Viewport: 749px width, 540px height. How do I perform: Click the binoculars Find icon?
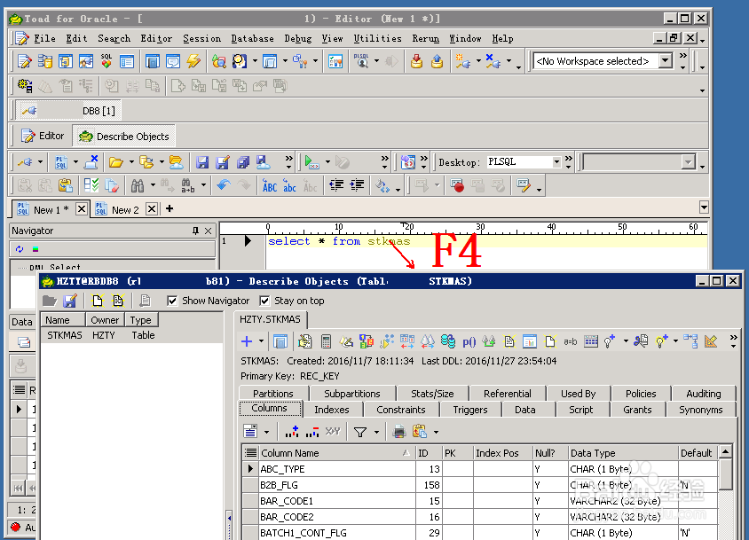[138, 185]
